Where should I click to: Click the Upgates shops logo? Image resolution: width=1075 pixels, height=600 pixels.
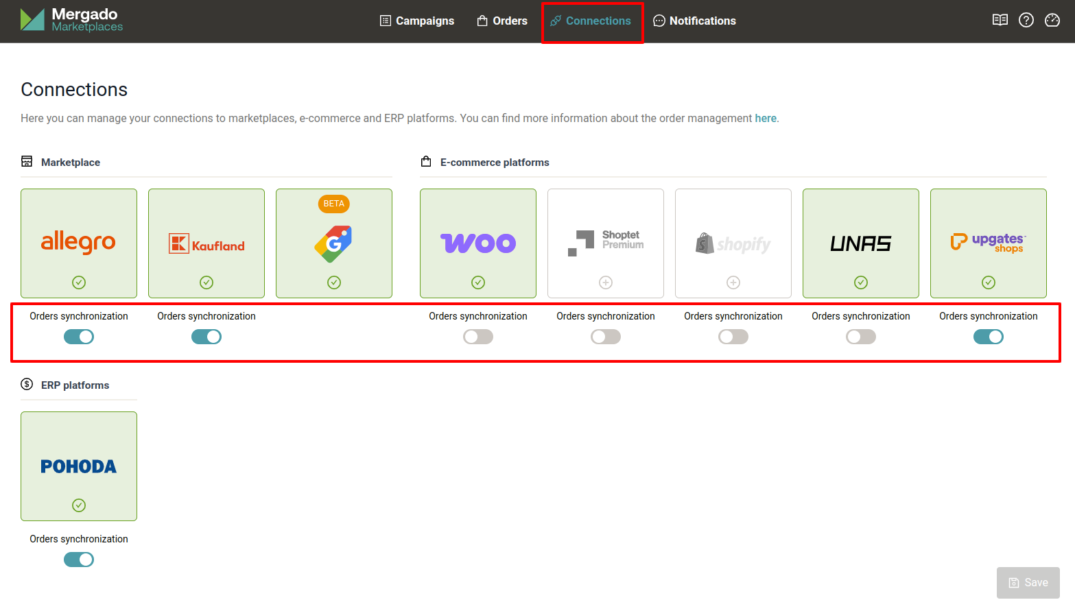tap(989, 243)
